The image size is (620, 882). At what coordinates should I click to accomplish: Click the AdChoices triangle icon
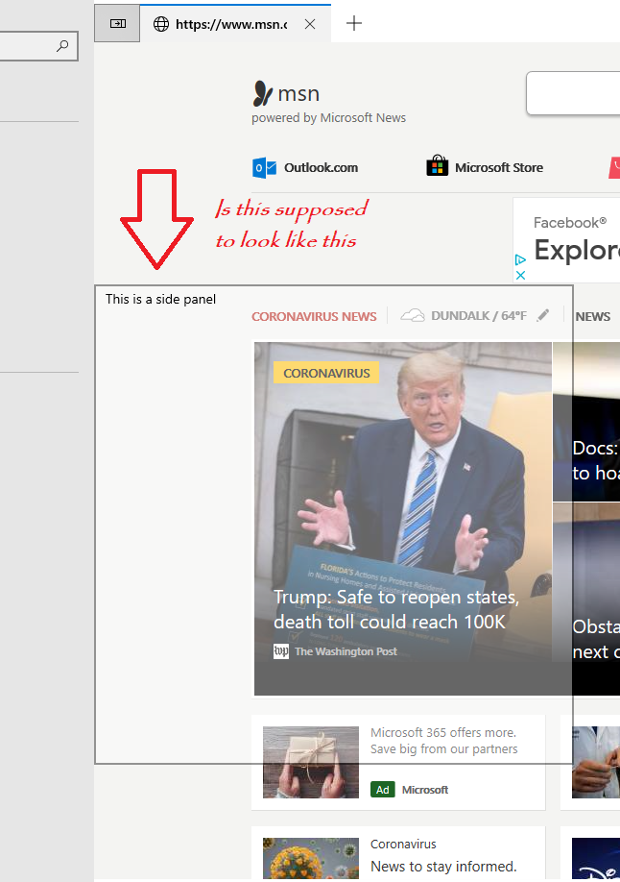coord(520,259)
